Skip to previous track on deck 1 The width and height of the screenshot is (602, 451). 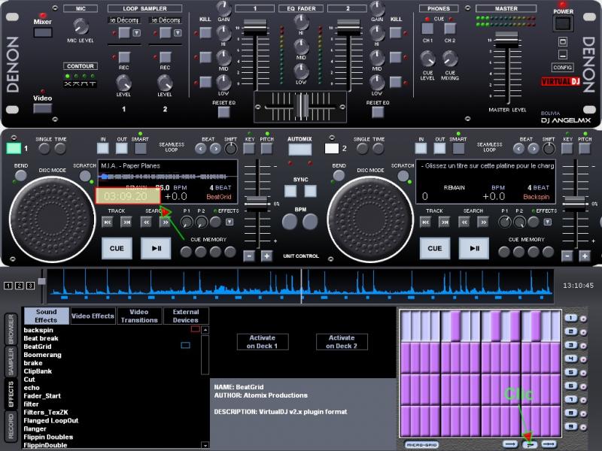point(109,222)
